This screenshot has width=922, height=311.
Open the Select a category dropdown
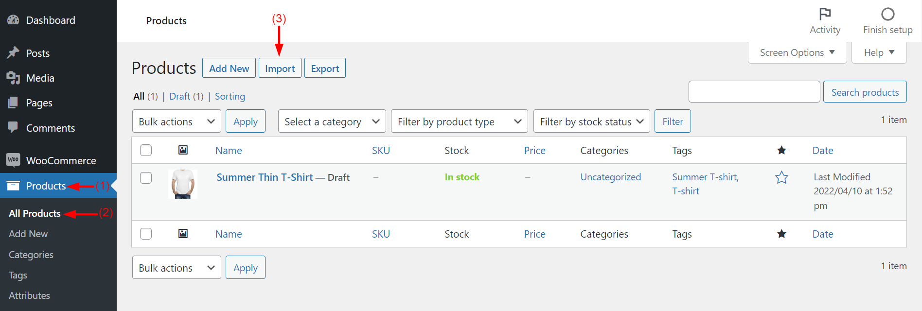coord(332,121)
